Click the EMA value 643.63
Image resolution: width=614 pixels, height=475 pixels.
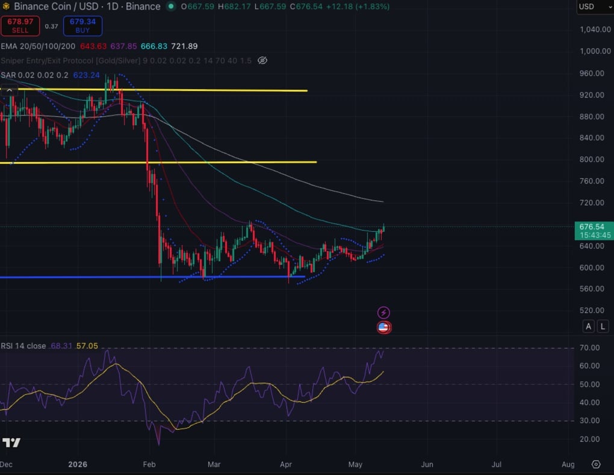93,46
